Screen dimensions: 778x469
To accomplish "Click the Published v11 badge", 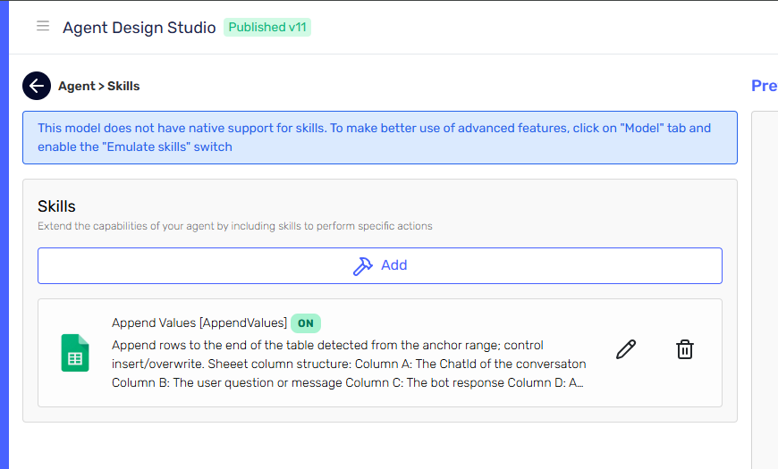I will coord(267,28).
